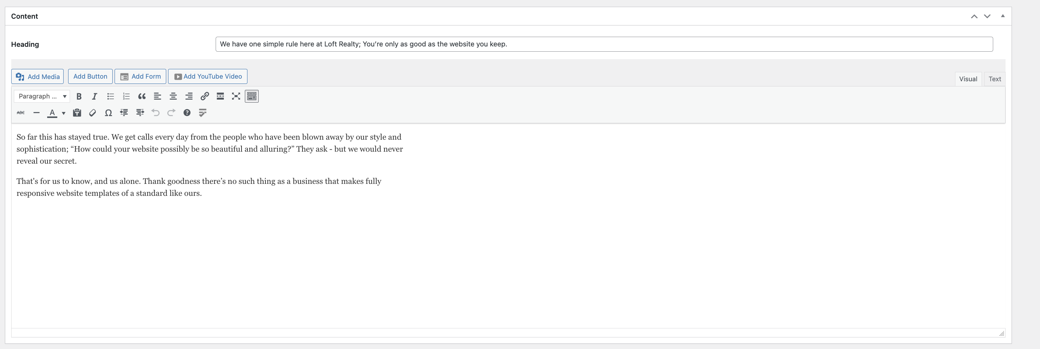The image size is (1040, 349).
Task: Open special character omega picker
Action: [x=108, y=113]
